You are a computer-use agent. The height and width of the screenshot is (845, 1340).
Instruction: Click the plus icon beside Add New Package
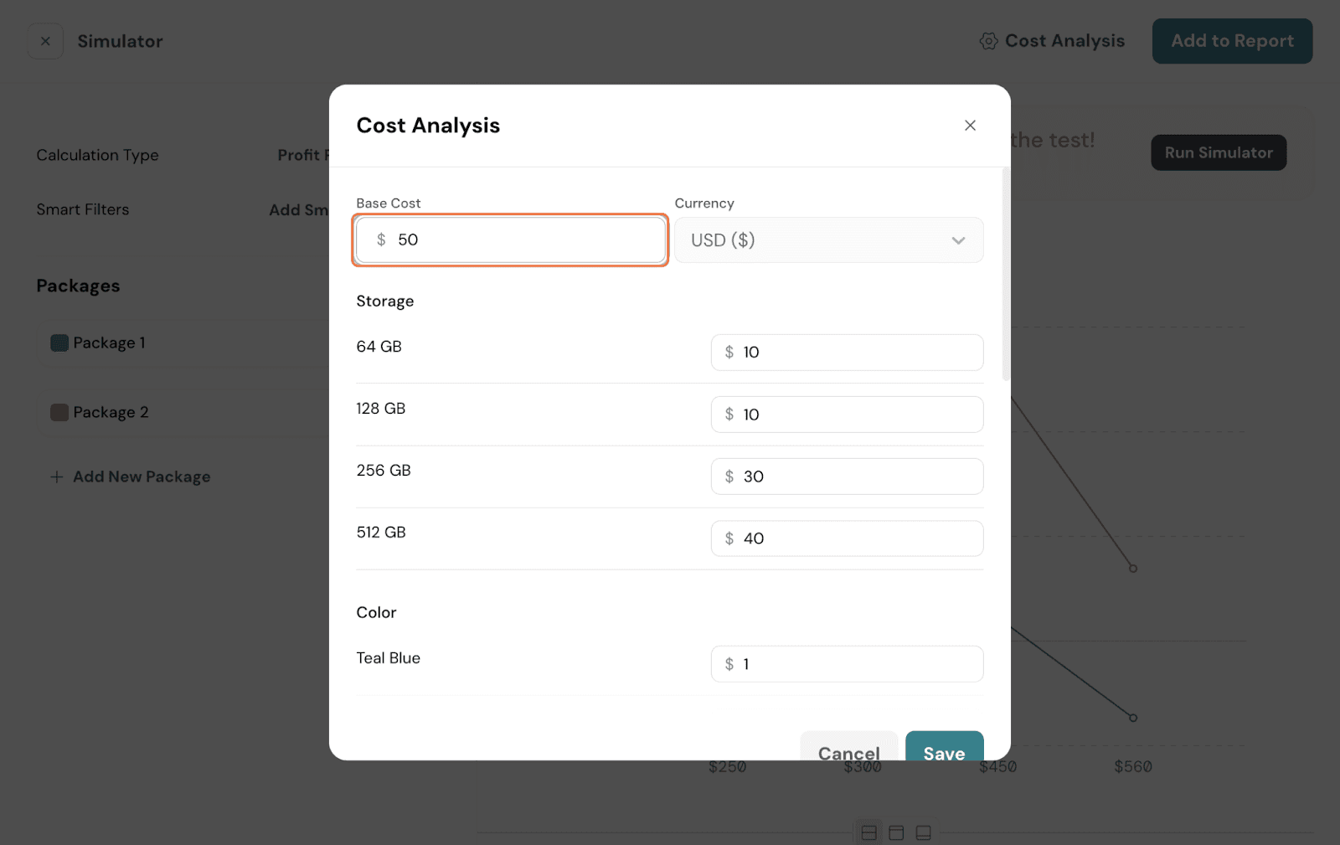[x=57, y=477]
